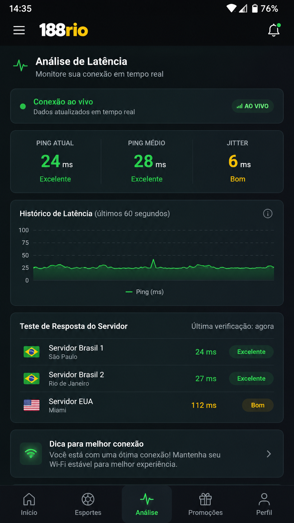
Task: Tap the 28 ms average ping value
Action: pos(150,161)
